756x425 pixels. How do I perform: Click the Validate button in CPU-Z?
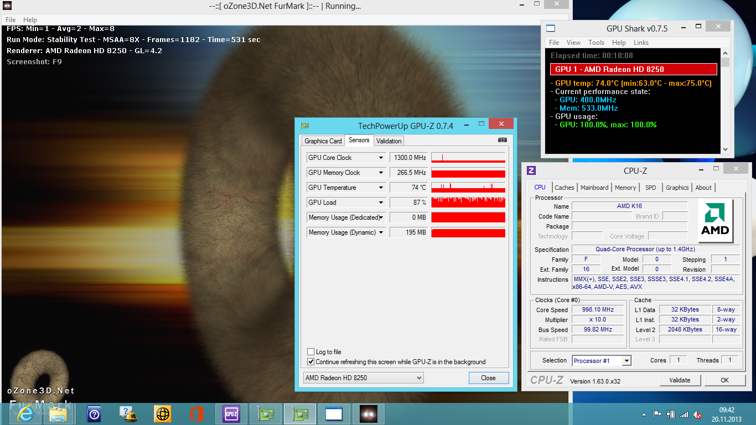click(x=680, y=380)
